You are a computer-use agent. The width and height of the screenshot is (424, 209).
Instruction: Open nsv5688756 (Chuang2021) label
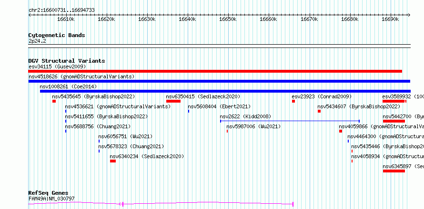pyautogui.click(x=98, y=126)
